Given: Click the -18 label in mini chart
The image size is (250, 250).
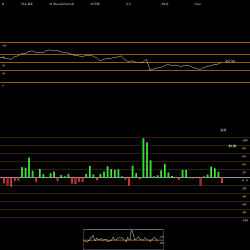Looking at the screenshot, I should point(161,237).
